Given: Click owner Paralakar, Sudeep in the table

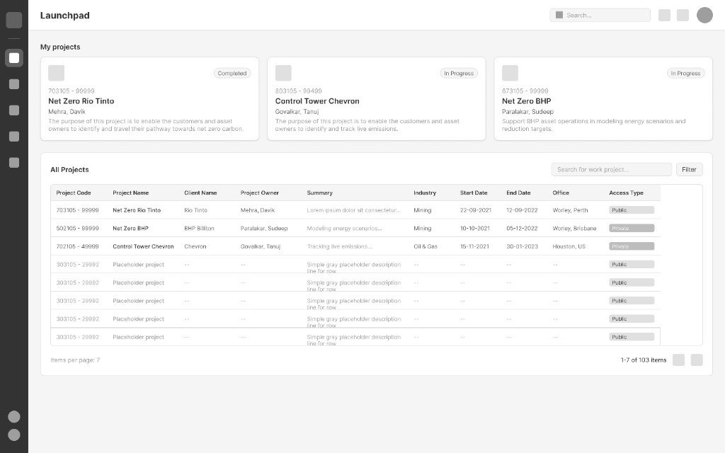Looking at the screenshot, I should coord(264,228).
